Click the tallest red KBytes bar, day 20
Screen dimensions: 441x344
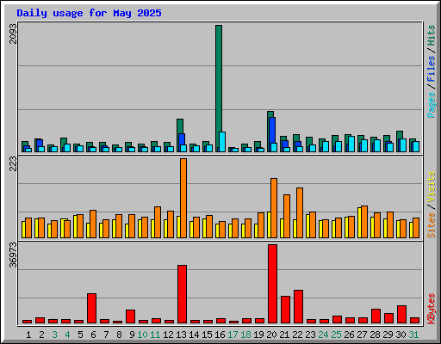272,284
